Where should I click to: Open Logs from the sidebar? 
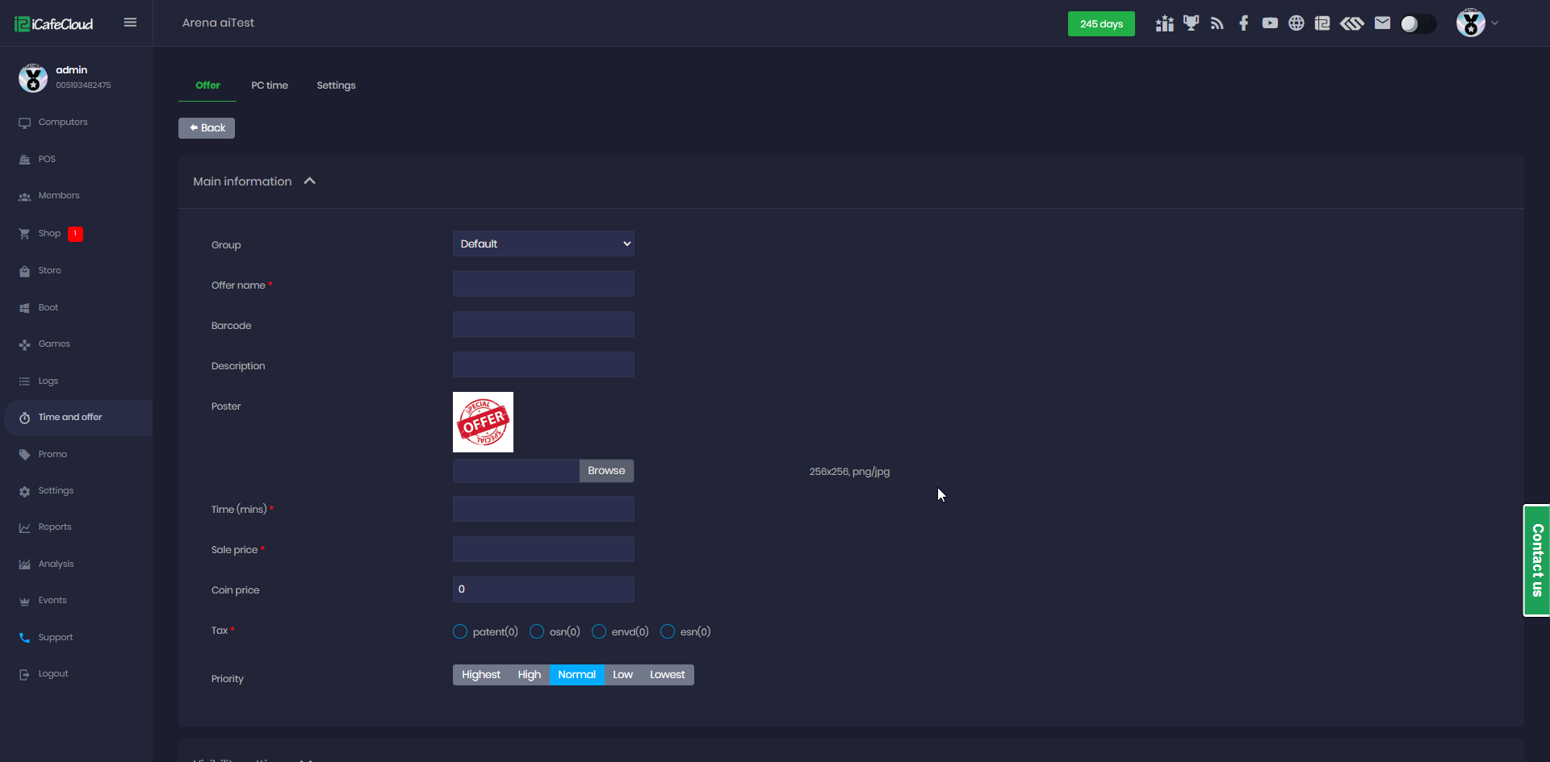[76, 381]
